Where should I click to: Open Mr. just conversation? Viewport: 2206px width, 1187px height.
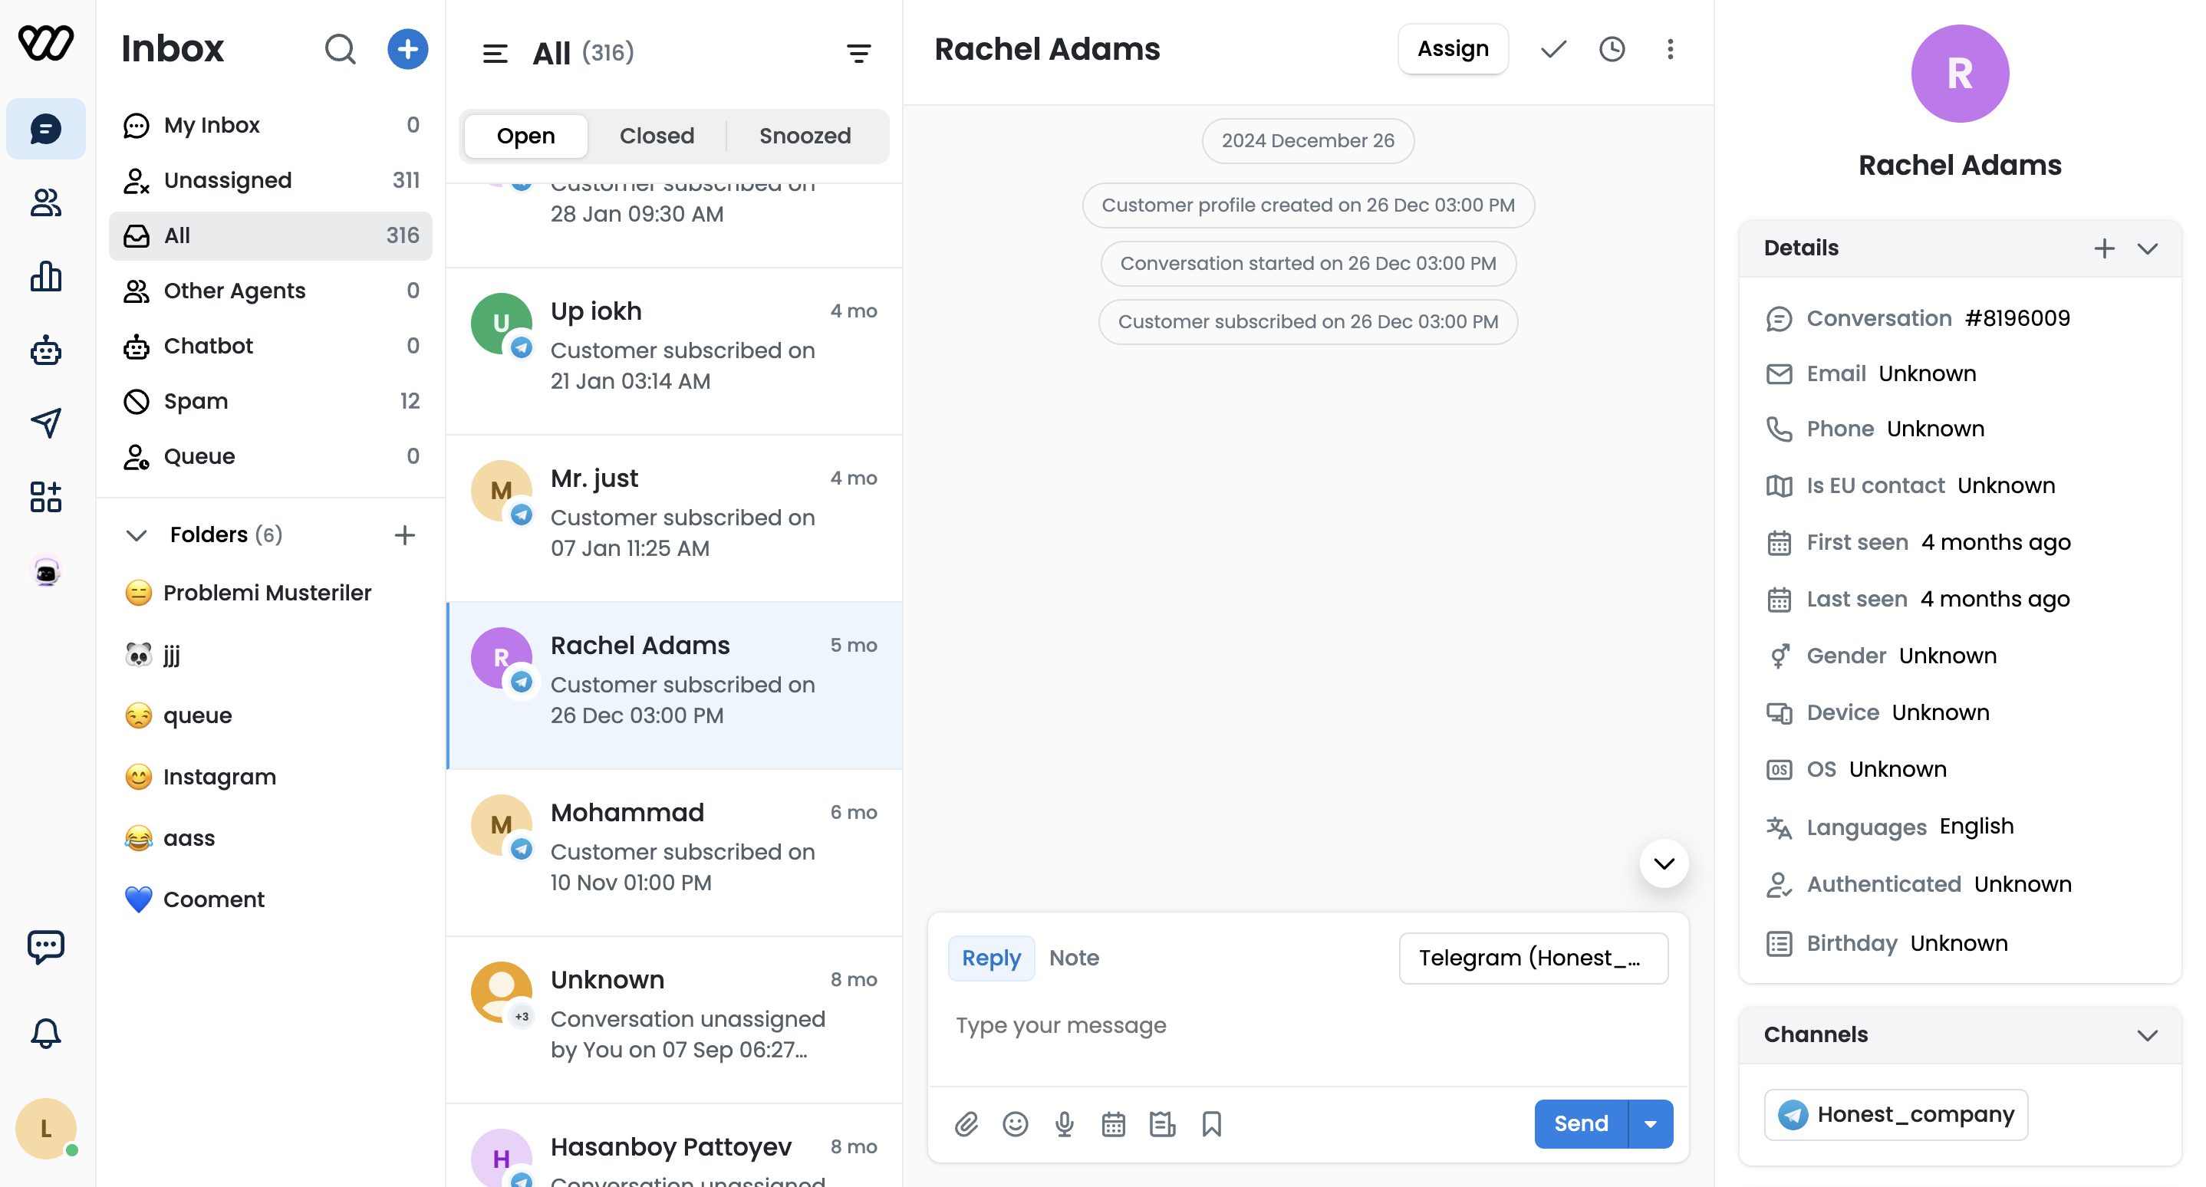674,518
